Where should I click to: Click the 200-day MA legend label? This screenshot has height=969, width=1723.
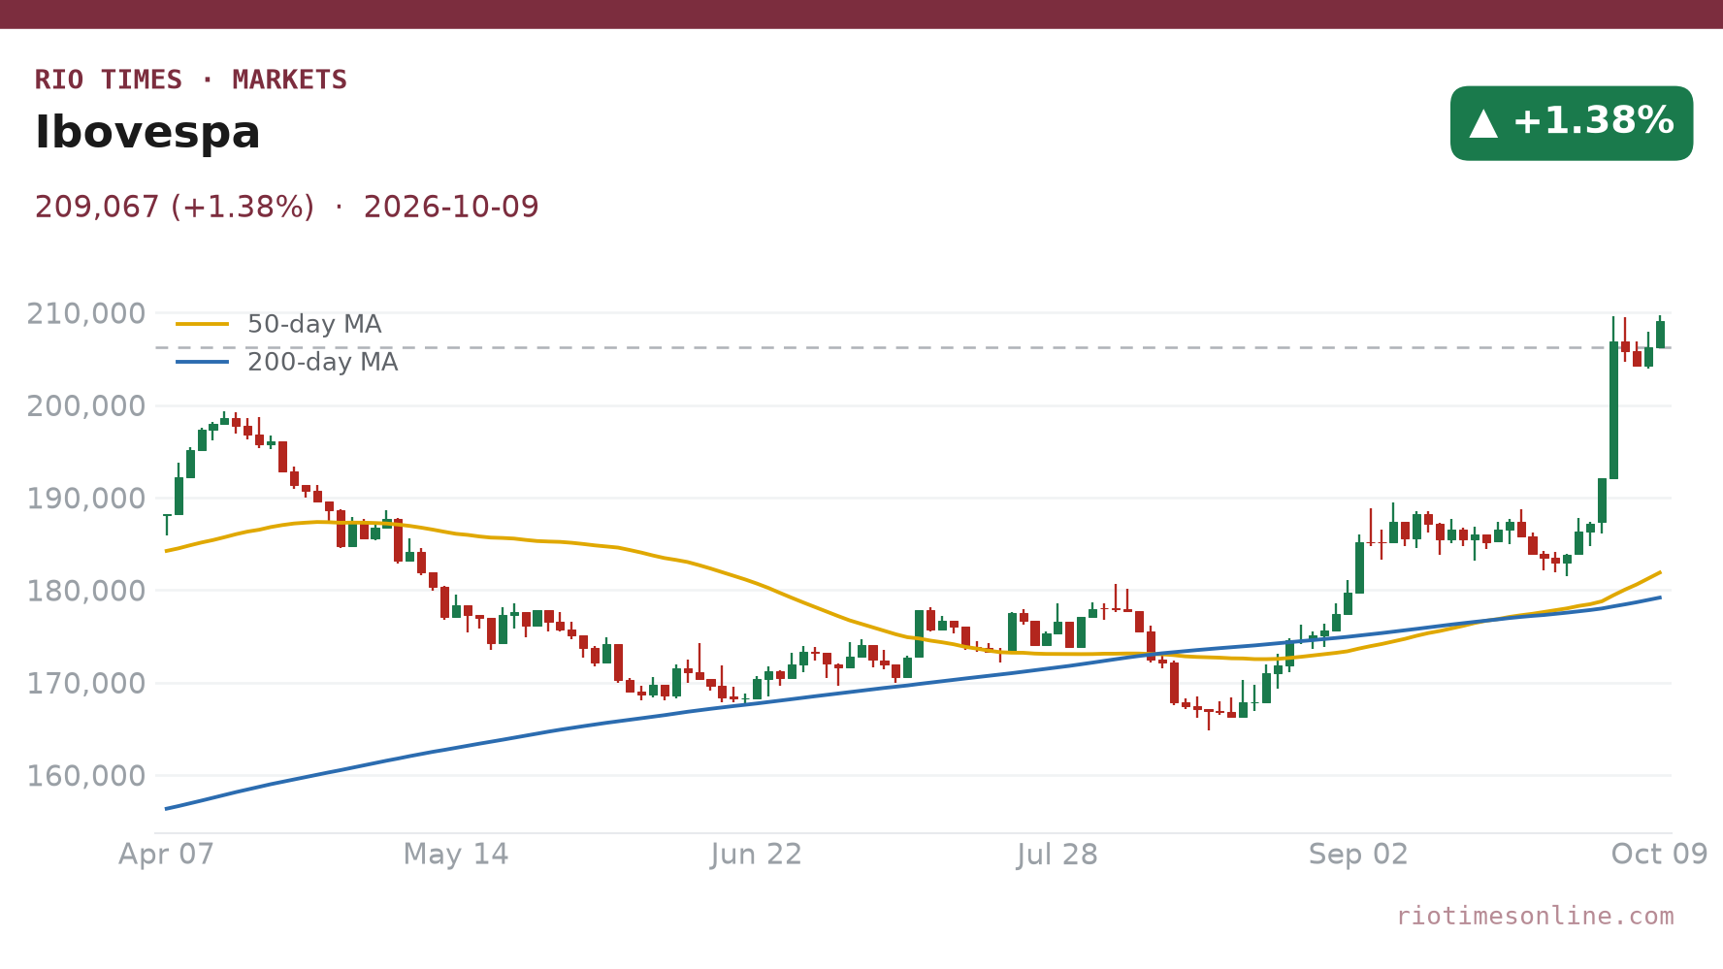pyautogui.click(x=323, y=362)
